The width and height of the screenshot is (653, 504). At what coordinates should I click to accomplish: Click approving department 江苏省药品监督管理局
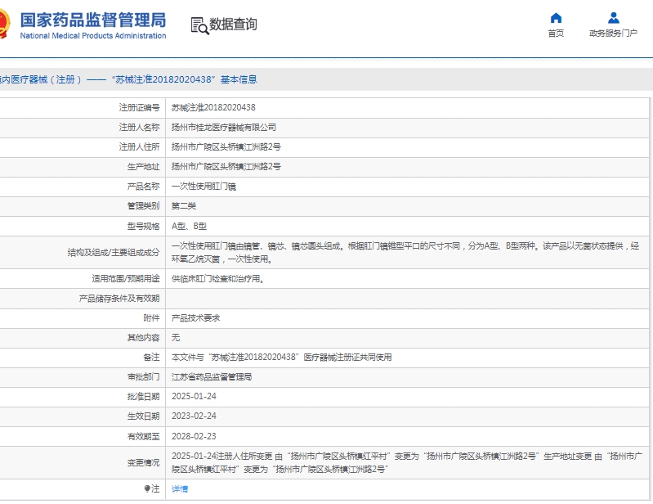[x=212, y=377]
